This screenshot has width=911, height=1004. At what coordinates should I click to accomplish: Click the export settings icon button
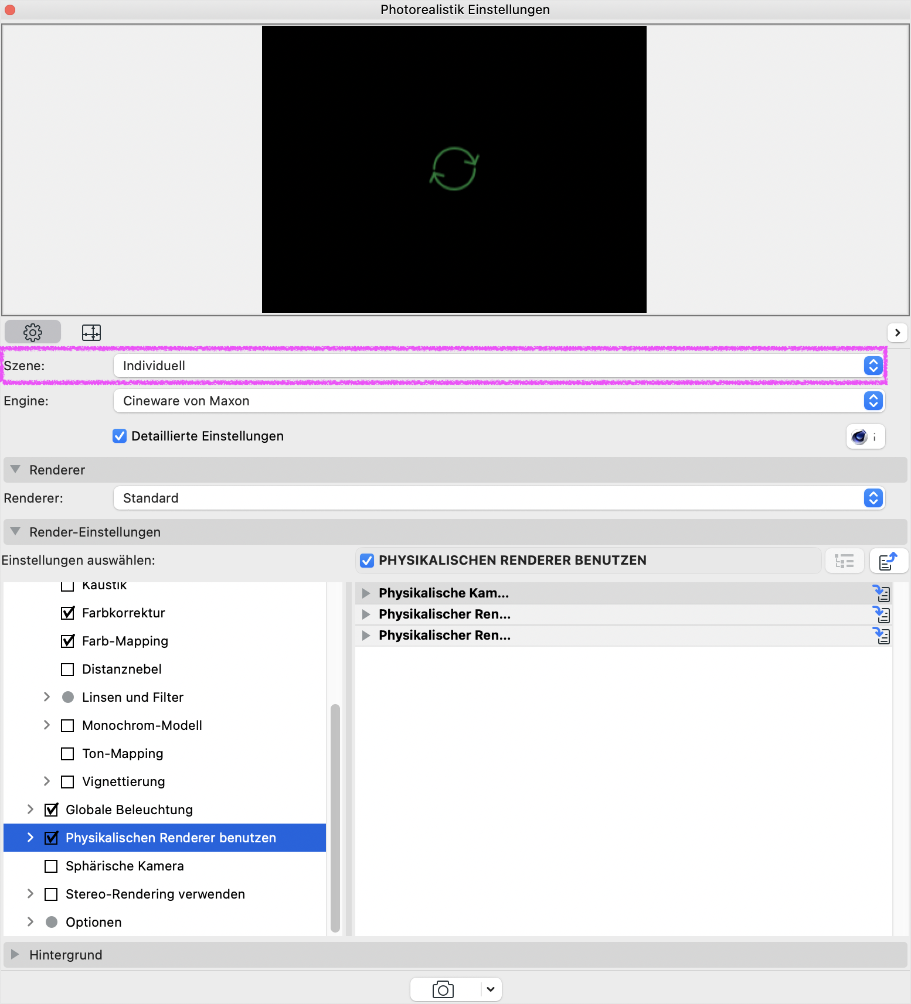coord(889,561)
